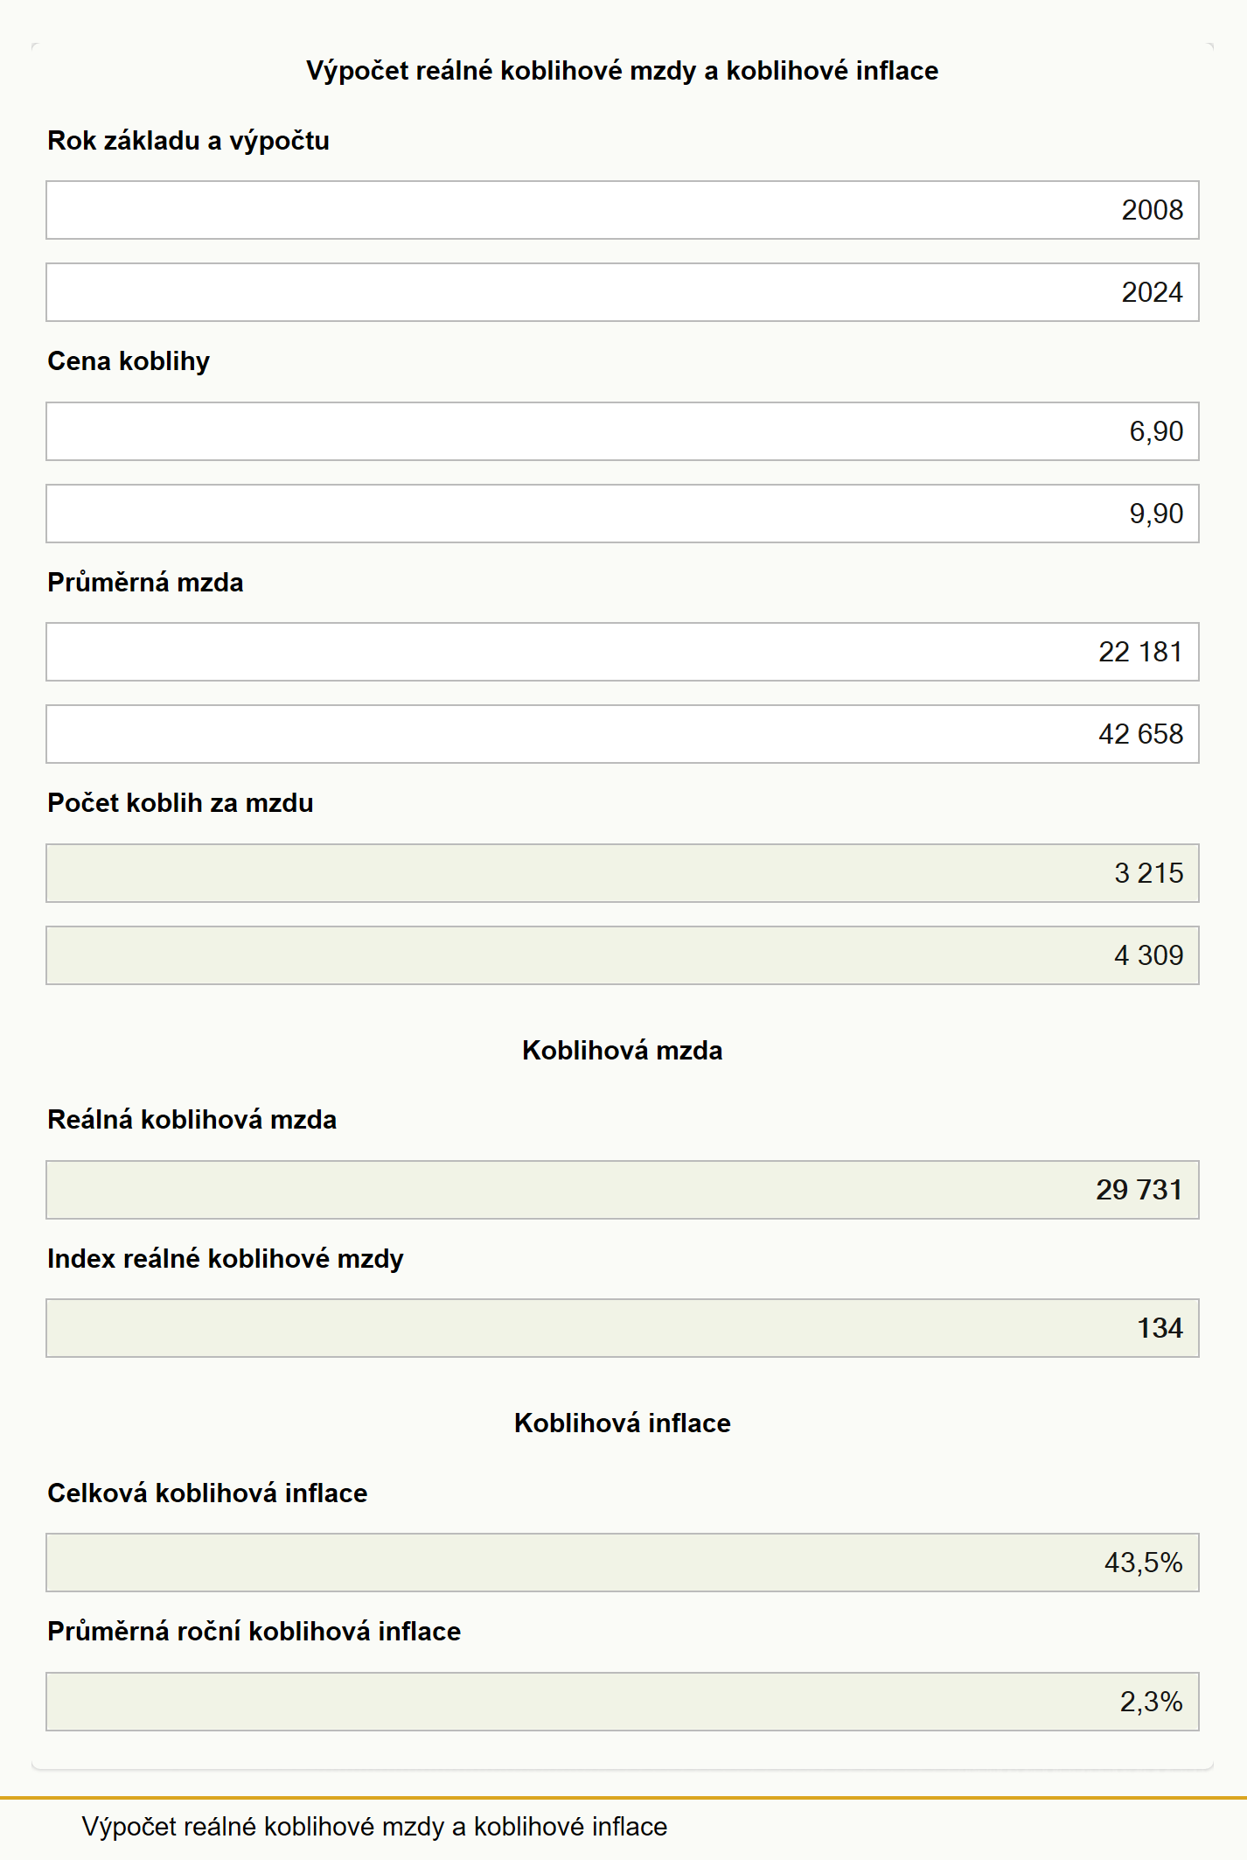Viewport: 1247px width, 1860px height.
Task: Click the caption text below the calculator
Action: [x=374, y=1827]
